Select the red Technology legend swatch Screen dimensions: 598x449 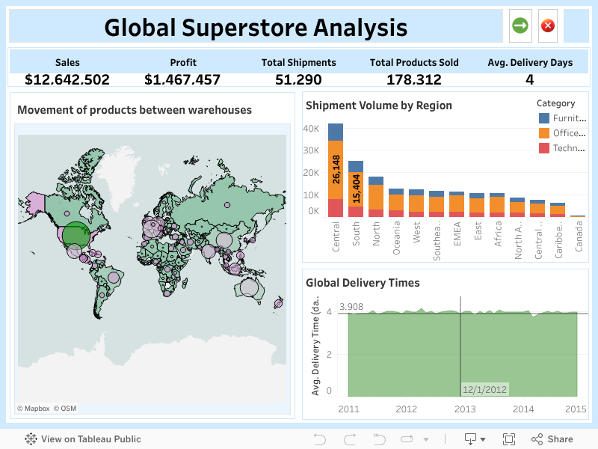(x=544, y=148)
